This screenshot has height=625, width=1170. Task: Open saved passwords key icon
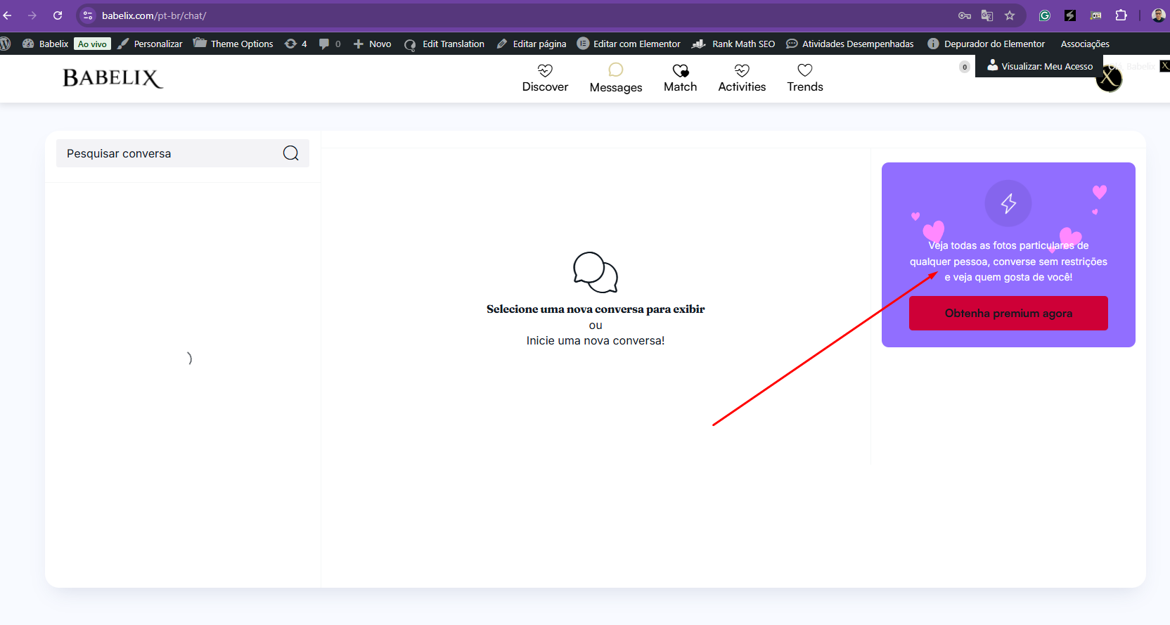click(965, 15)
